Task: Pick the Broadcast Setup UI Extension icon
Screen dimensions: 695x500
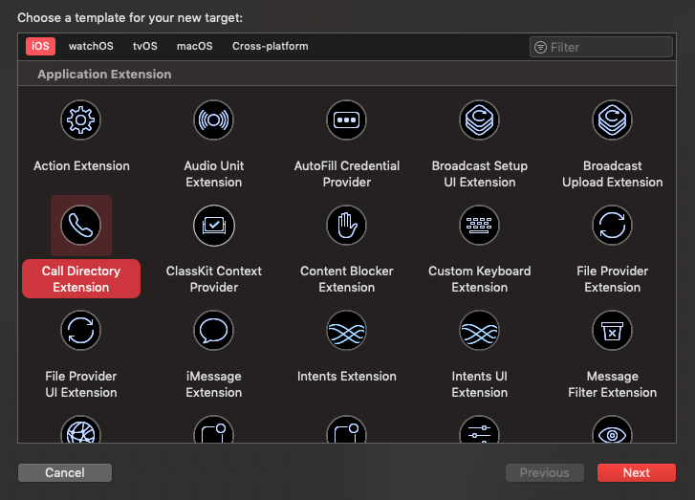Action: 479,120
